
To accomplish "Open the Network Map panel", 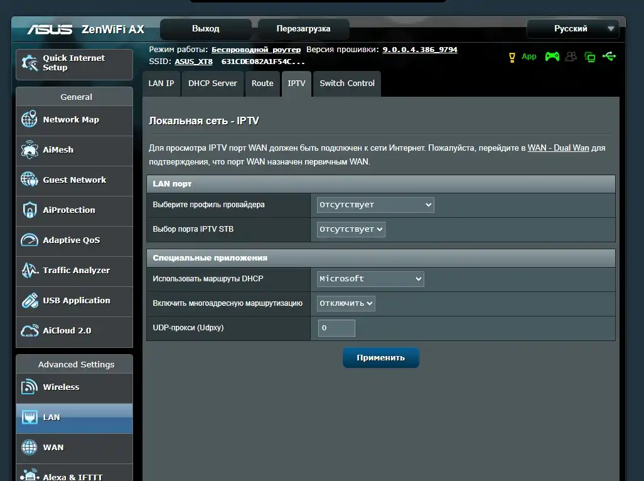I will click(73, 121).
